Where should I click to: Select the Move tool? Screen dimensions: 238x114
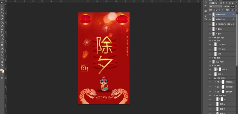coord(2,3)
